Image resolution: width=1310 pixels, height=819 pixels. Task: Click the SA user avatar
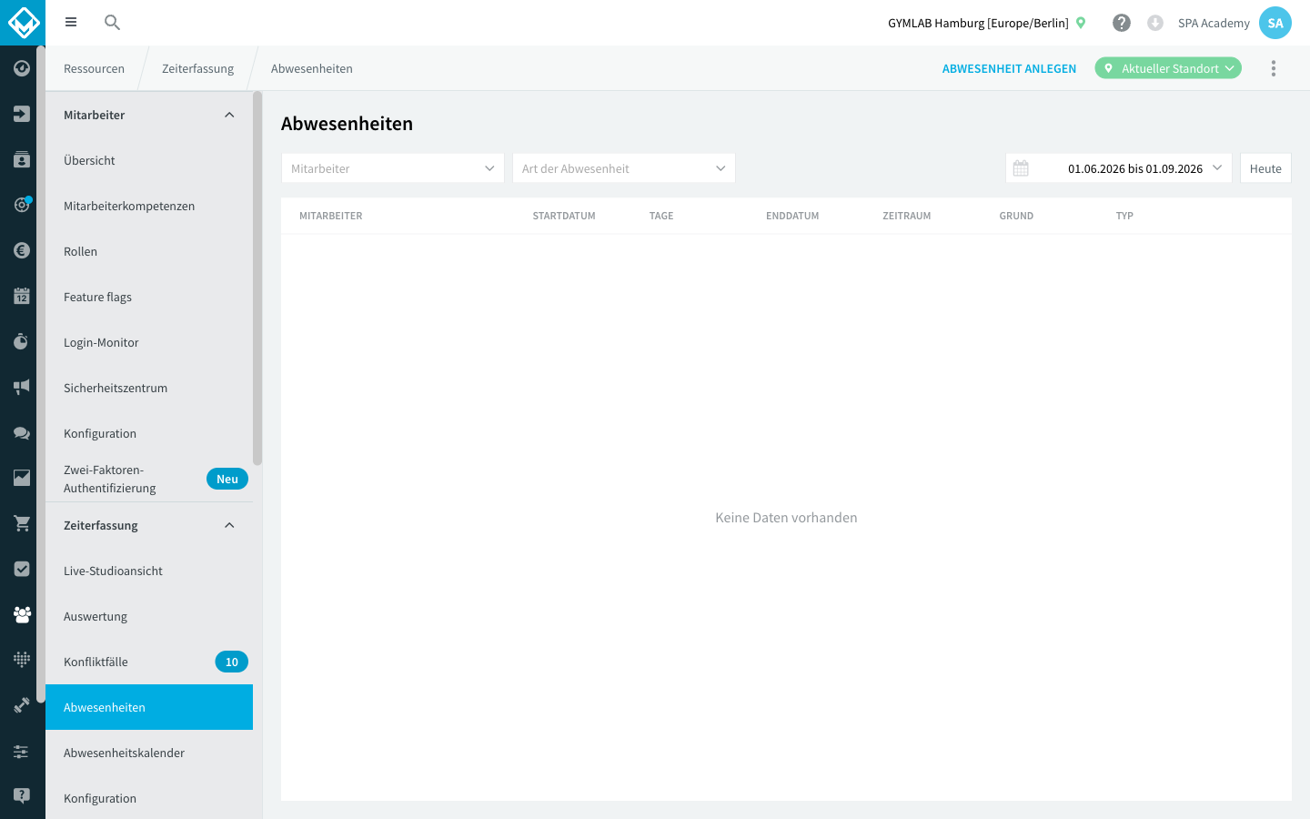coord(1275,23)
